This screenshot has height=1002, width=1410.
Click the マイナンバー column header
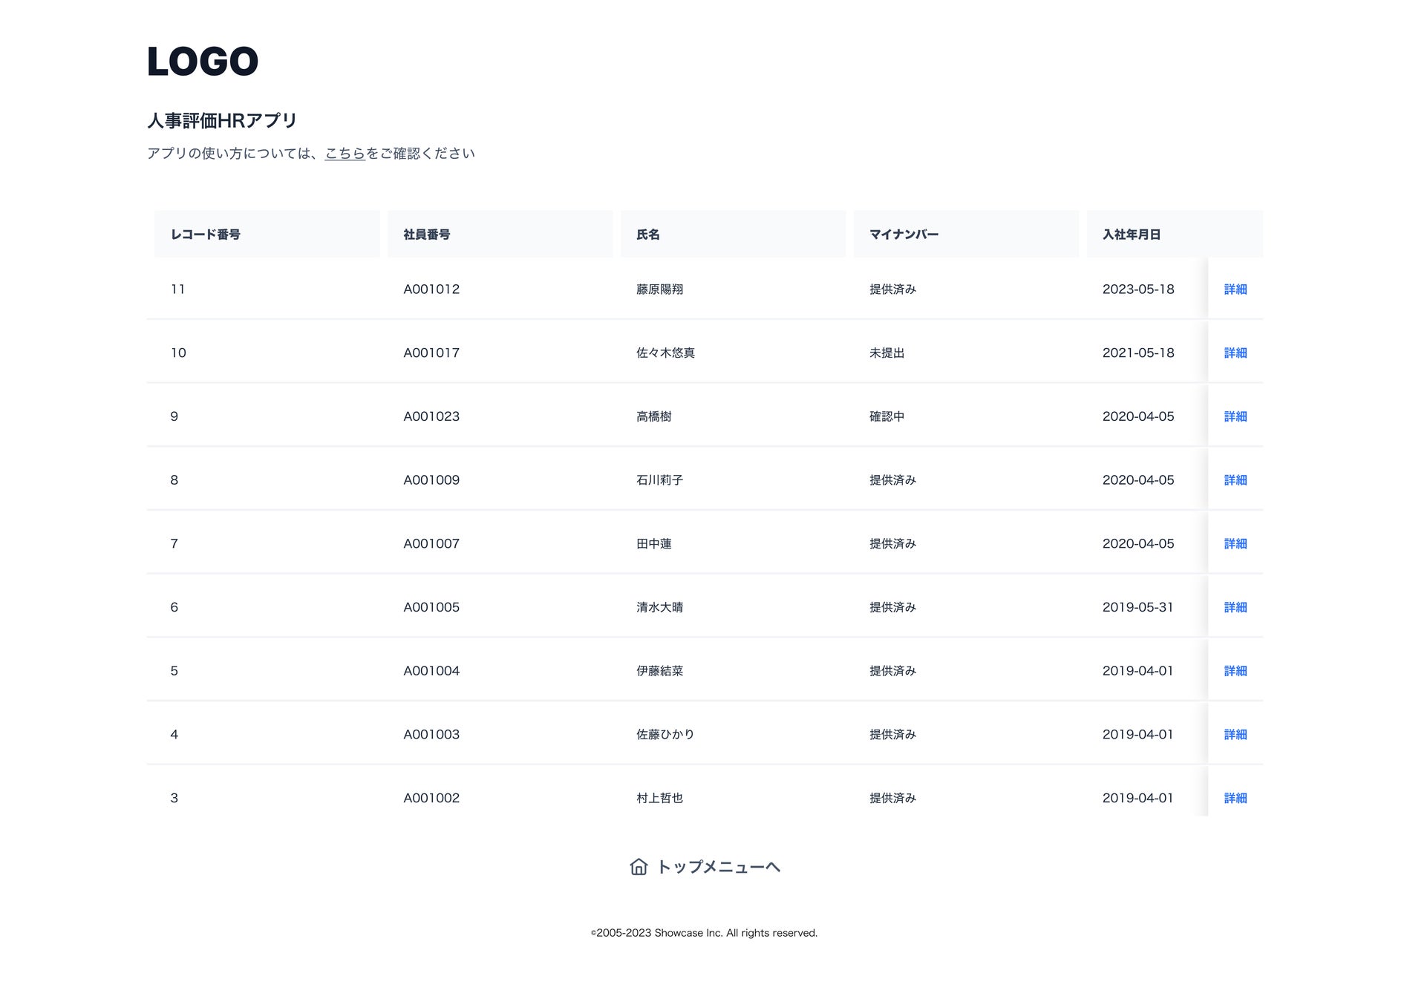tap(904, 235)
